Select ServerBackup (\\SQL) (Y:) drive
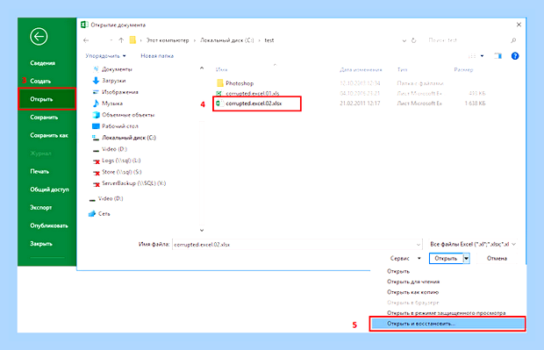Image resolution: width=544 pixels, height=350 pixels. pos(134,183)
